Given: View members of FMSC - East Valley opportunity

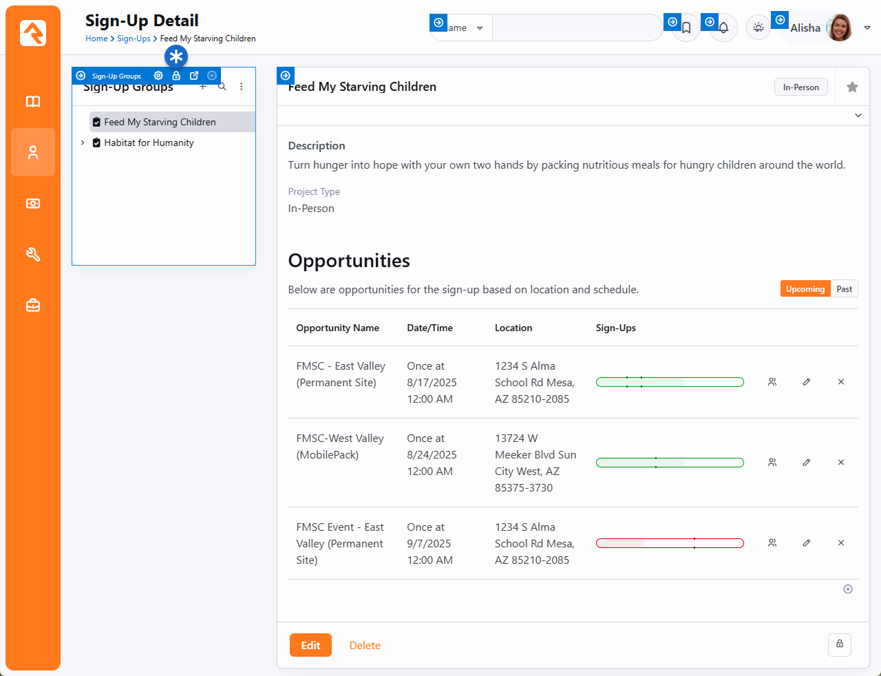Looking at the screenshot, I should click(x=772, y=382).
